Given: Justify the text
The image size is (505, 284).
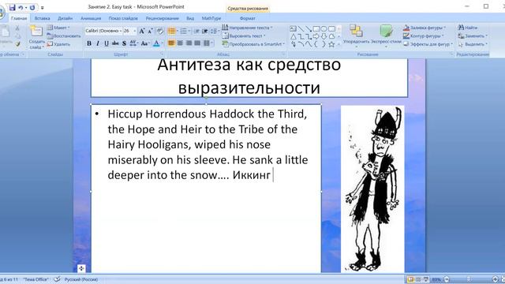Looking at the screenshot, I should (197, 43).
